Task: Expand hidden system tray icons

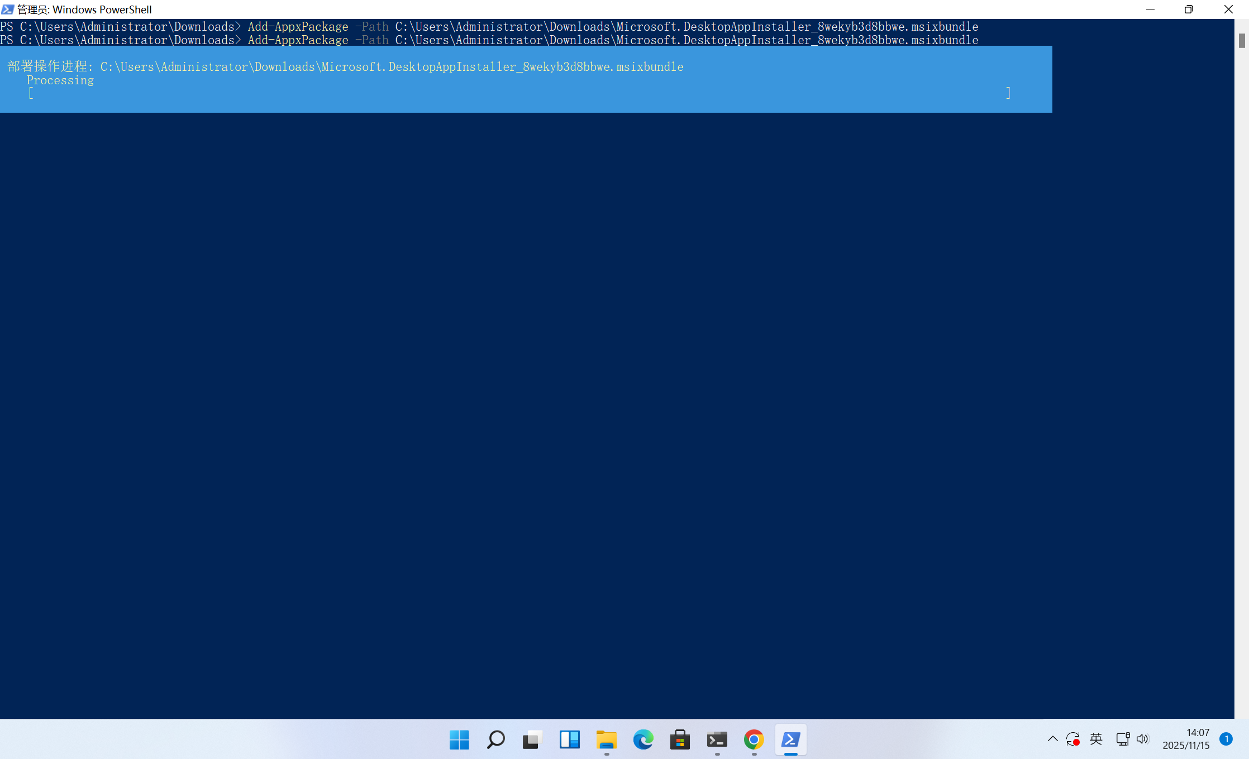Action: tap(1052, 739)
